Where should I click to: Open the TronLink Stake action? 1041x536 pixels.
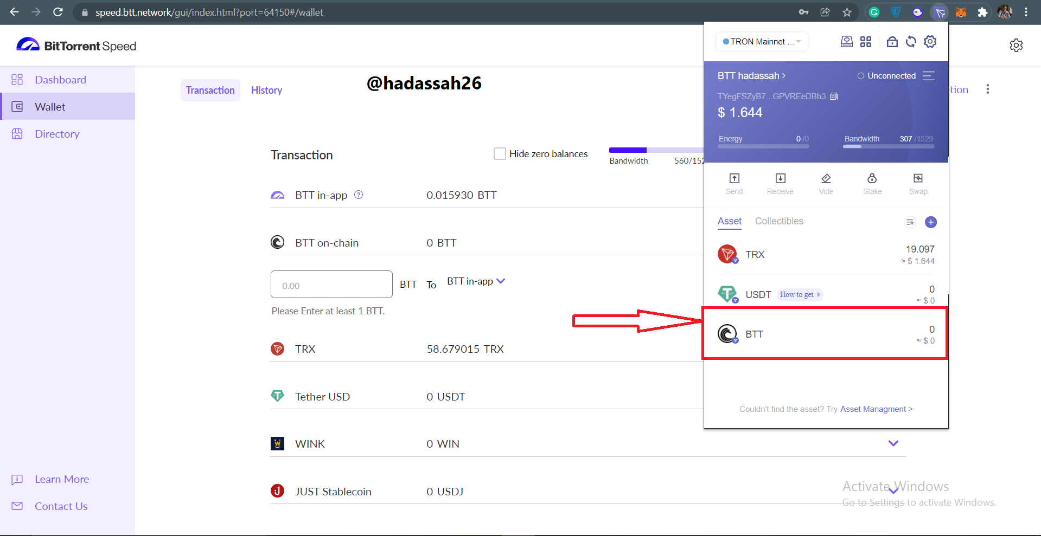pos(872,184)
